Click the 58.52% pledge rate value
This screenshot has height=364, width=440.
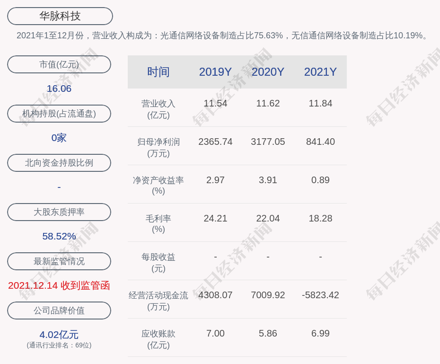pos(59,236)
